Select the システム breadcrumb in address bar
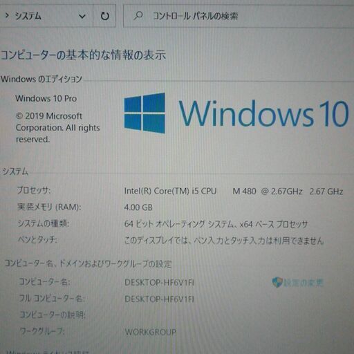The width and height of the screenshot is (354, 354). click(x=28, y=16)
